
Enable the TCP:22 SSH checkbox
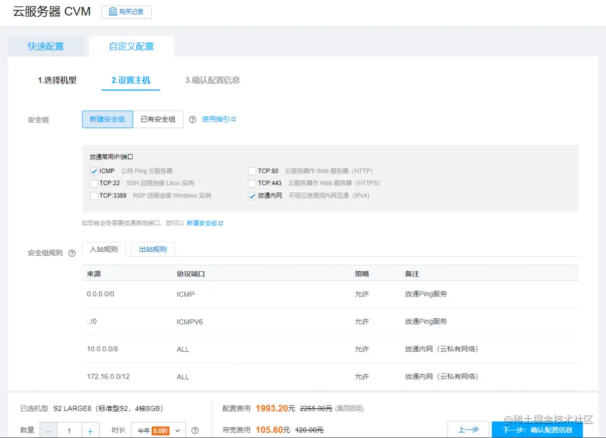(x=94, y=183)
